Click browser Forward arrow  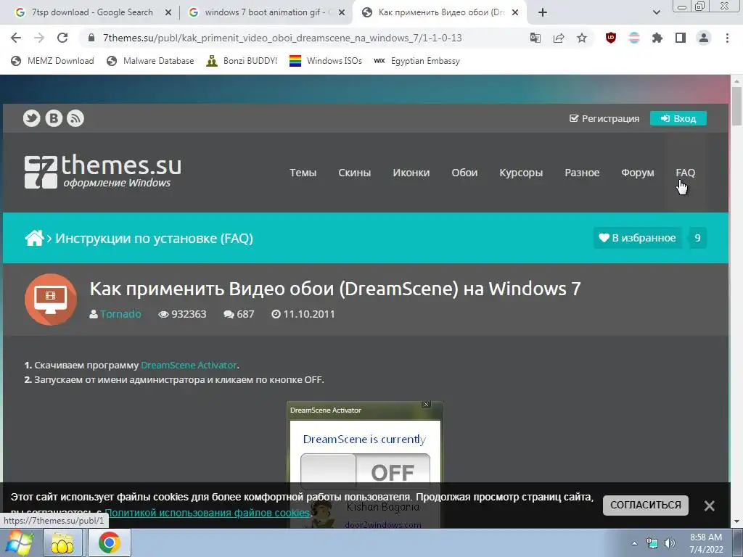click(39, 38)
